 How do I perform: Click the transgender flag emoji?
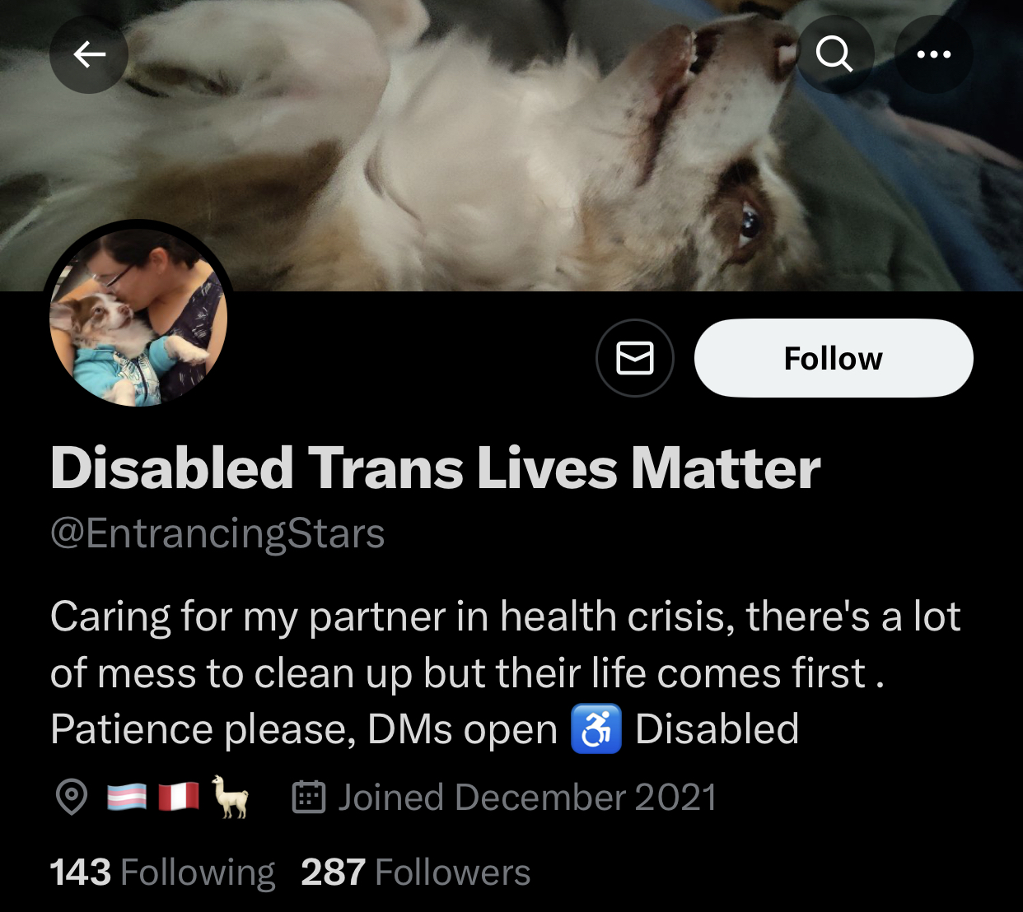click(127, 798)
